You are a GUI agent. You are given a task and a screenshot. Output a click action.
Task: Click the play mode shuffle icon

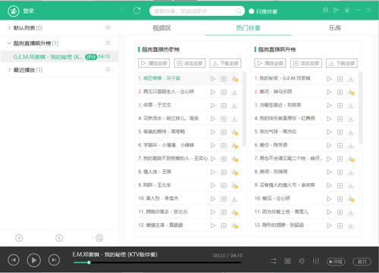point(273,261)
